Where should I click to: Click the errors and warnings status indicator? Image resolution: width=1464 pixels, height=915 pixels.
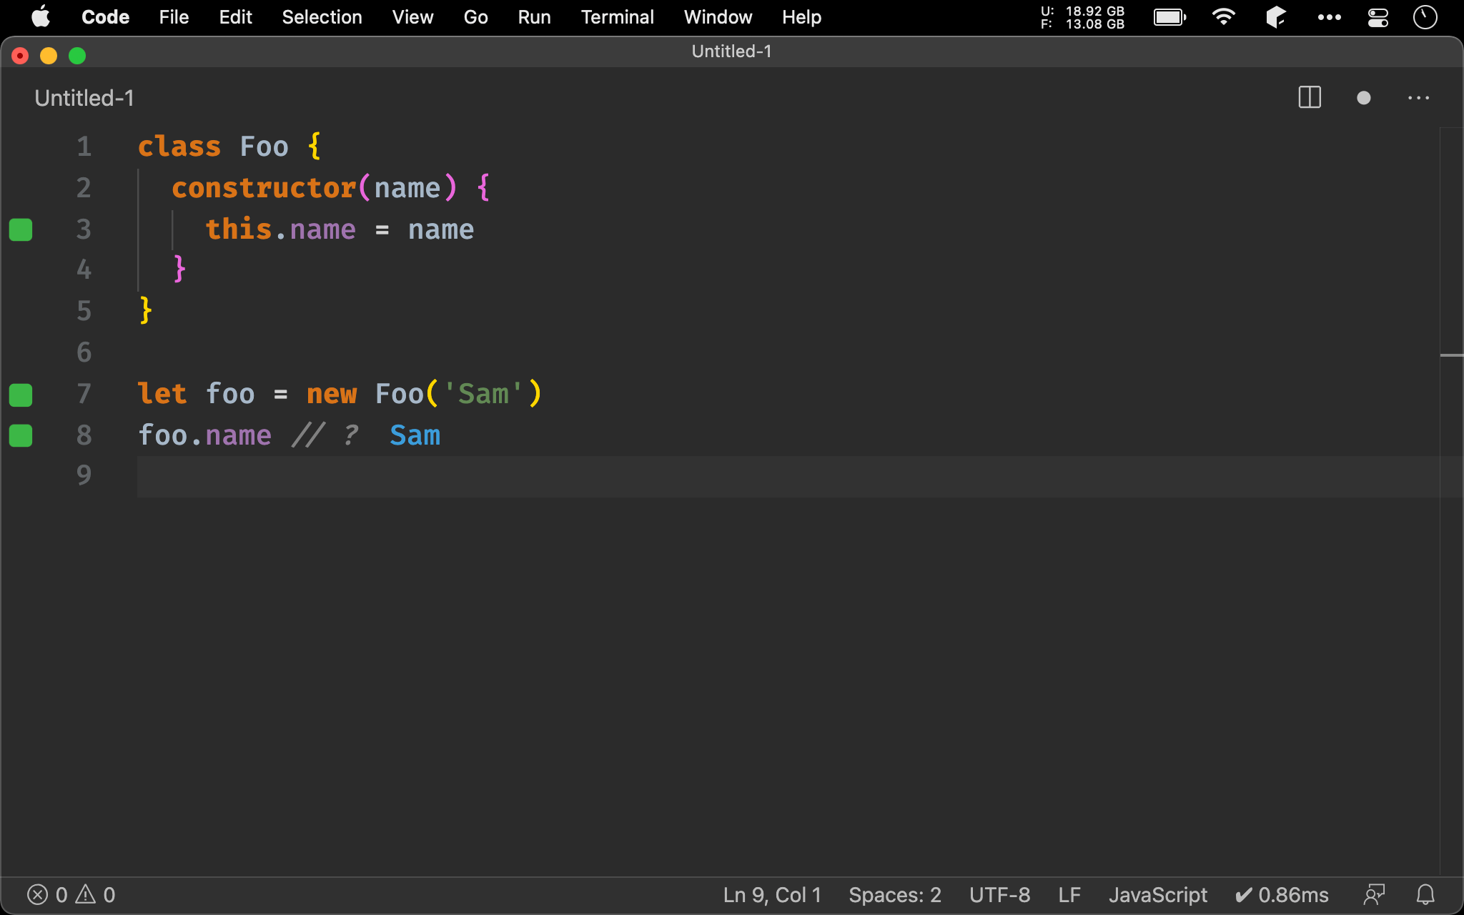[x=71, y=894]
